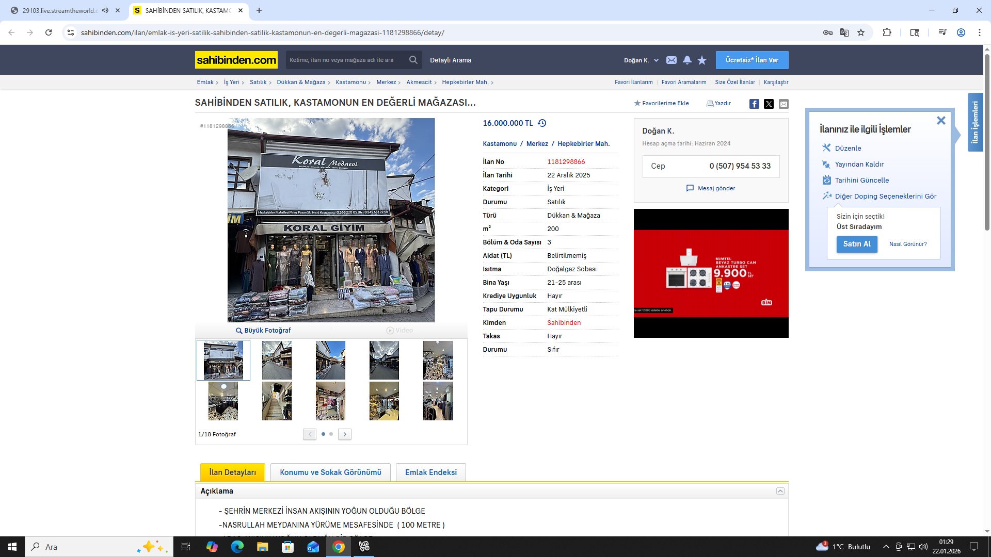Click the Hepkebirler Mah. location link

click(x=584, y=144)
